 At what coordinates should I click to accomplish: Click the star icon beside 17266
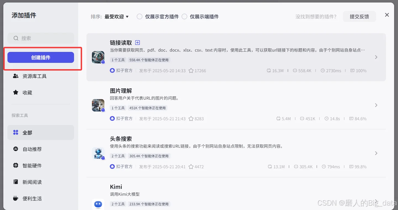pyautogui.click(x=191, y=71)
